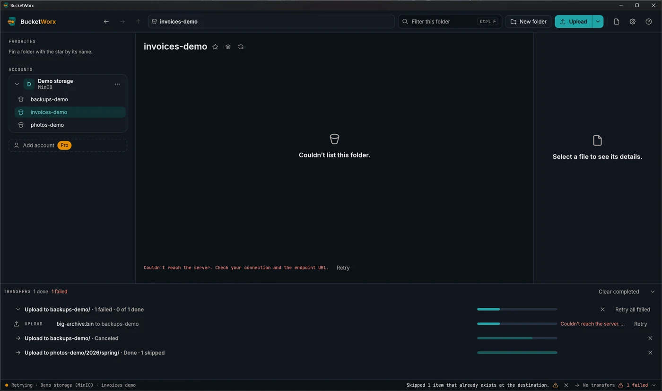Click Add account
This screenshot has height=391, width=662.
[68, 145]
